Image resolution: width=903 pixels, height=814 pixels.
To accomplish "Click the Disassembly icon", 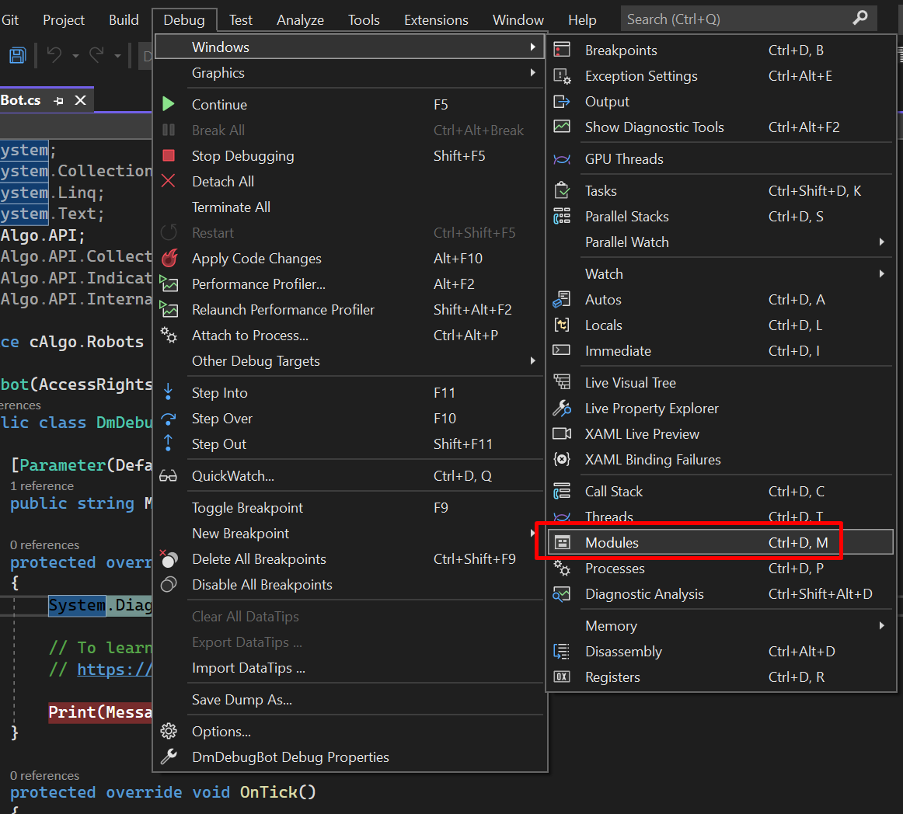I will click(562, 651).
